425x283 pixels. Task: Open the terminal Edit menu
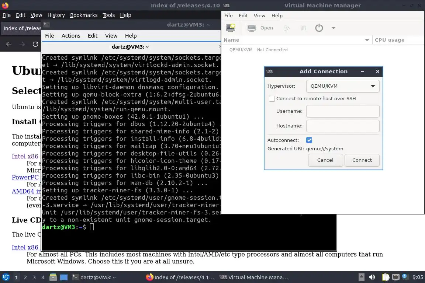93,36
